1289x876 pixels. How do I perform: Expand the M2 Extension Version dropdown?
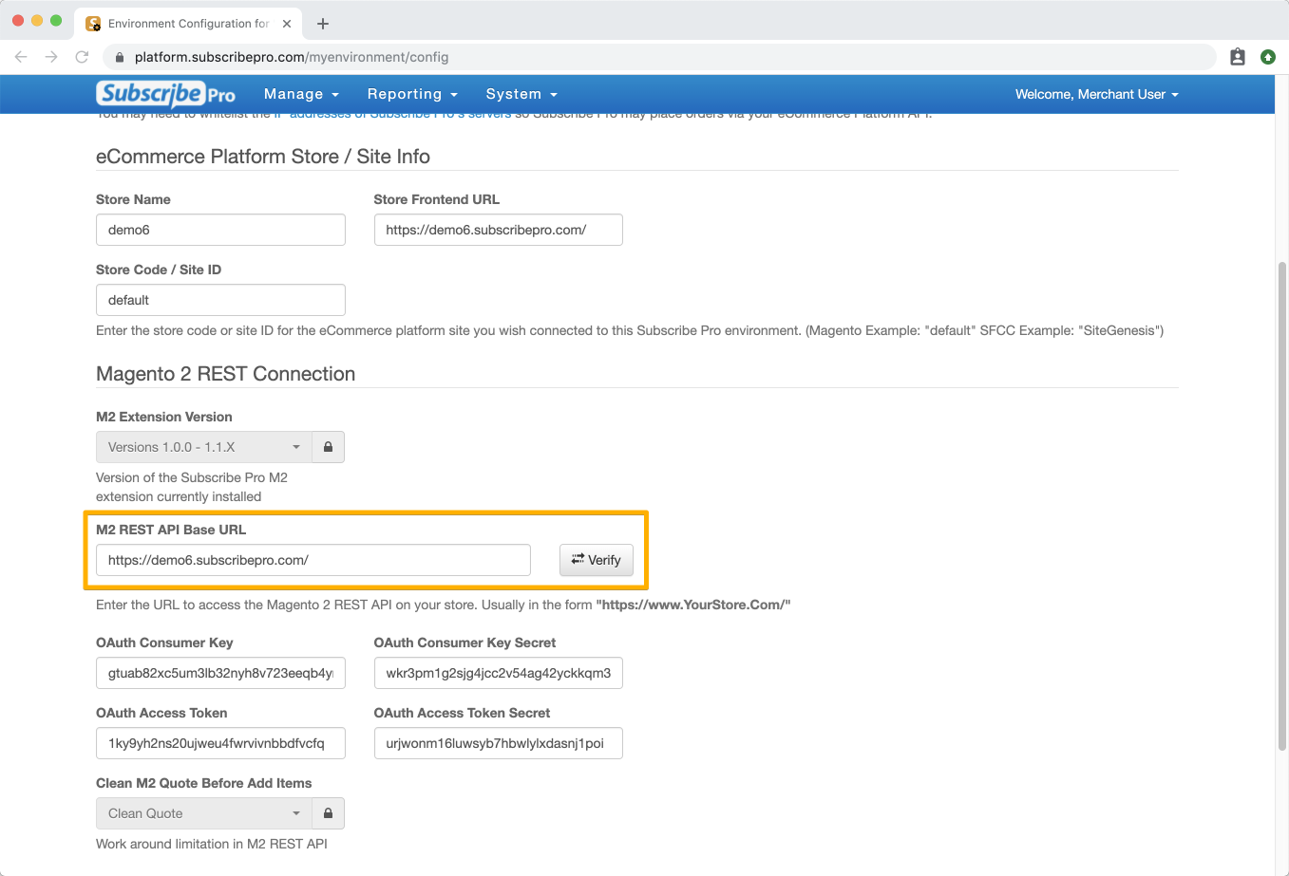point(204,447)
